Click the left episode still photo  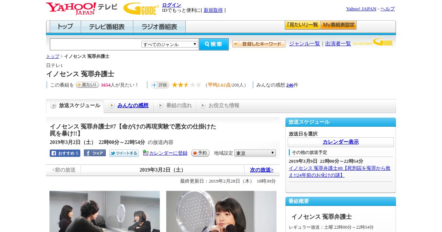click(x=105, y=211)
